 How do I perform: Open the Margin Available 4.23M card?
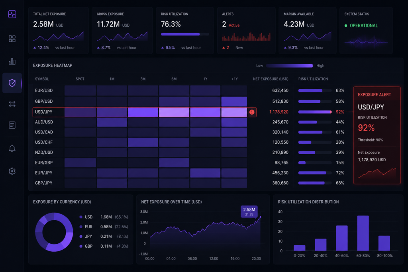[307, 30]
